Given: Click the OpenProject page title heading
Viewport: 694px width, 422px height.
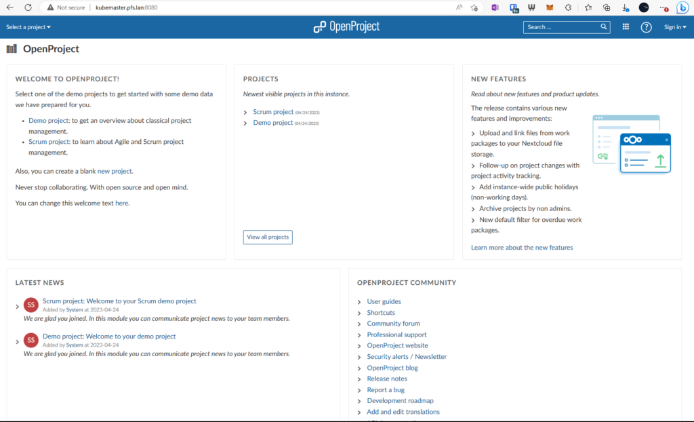Looking at the screenshot, I should click(51, 49).
